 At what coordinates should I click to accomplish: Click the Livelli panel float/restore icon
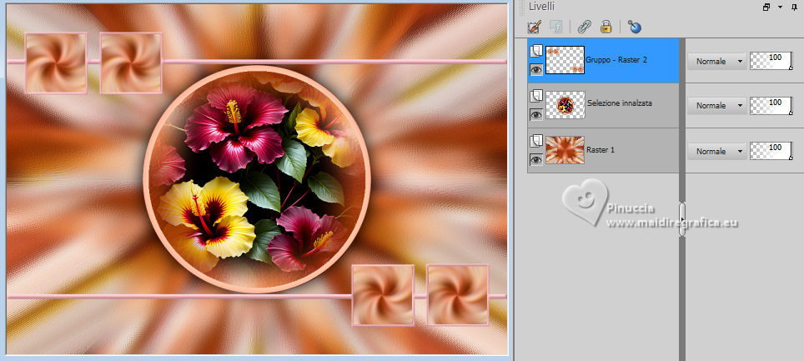tap(766, 7)
